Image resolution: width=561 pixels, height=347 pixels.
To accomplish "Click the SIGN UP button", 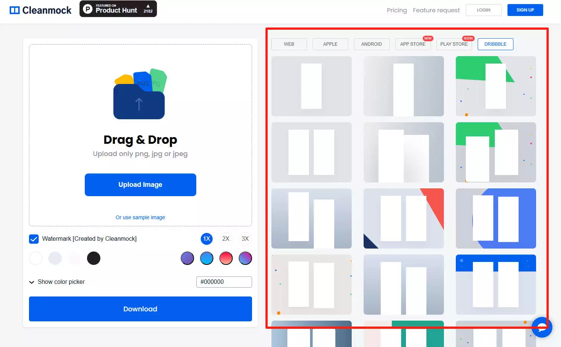I will [525, 10].
